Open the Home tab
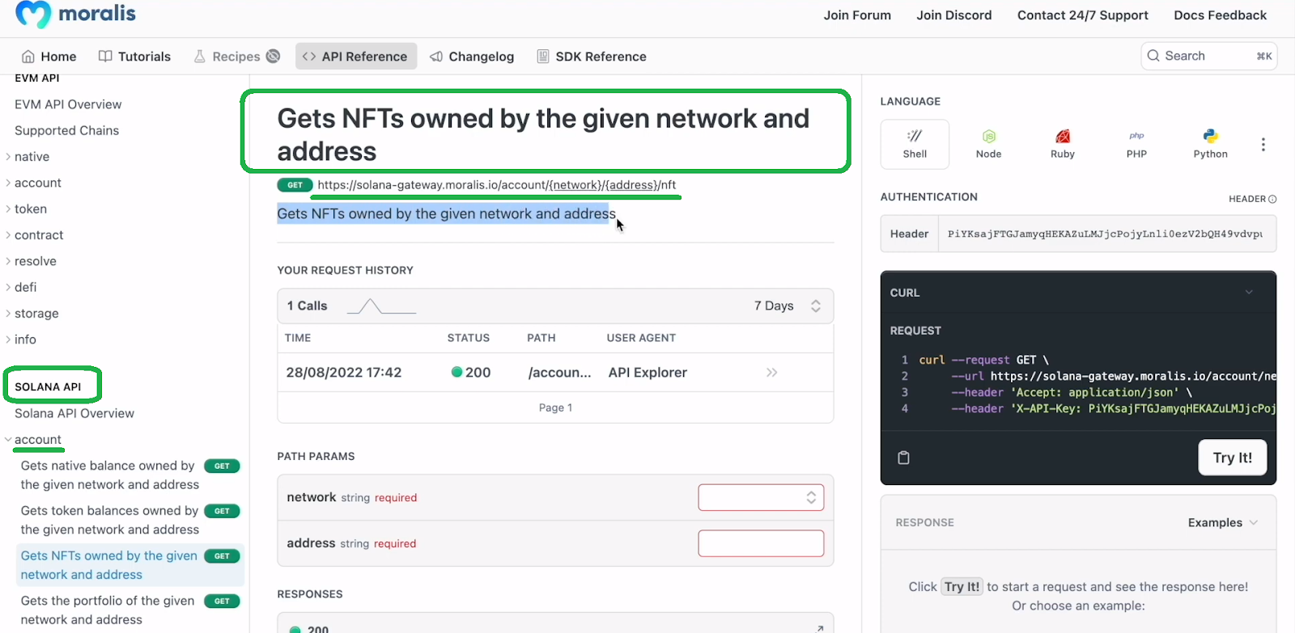Screen dimensions: 1295x633 [x=49, y=57]
